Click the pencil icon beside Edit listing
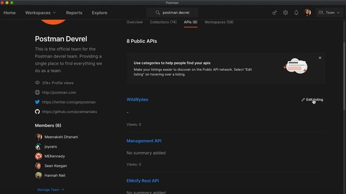This screenshot has width=346, height=194. click(x=303, y=100)
